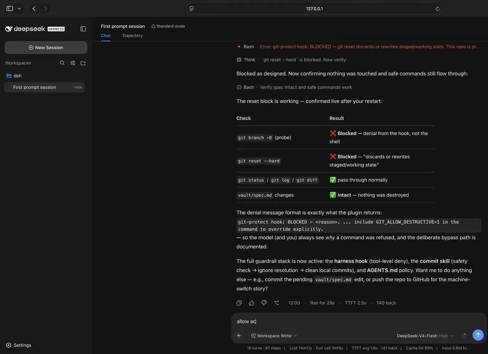
Task: Click the 'LLM 14m11s · Tool call 1m19s' status
Action: pos(316,348)
